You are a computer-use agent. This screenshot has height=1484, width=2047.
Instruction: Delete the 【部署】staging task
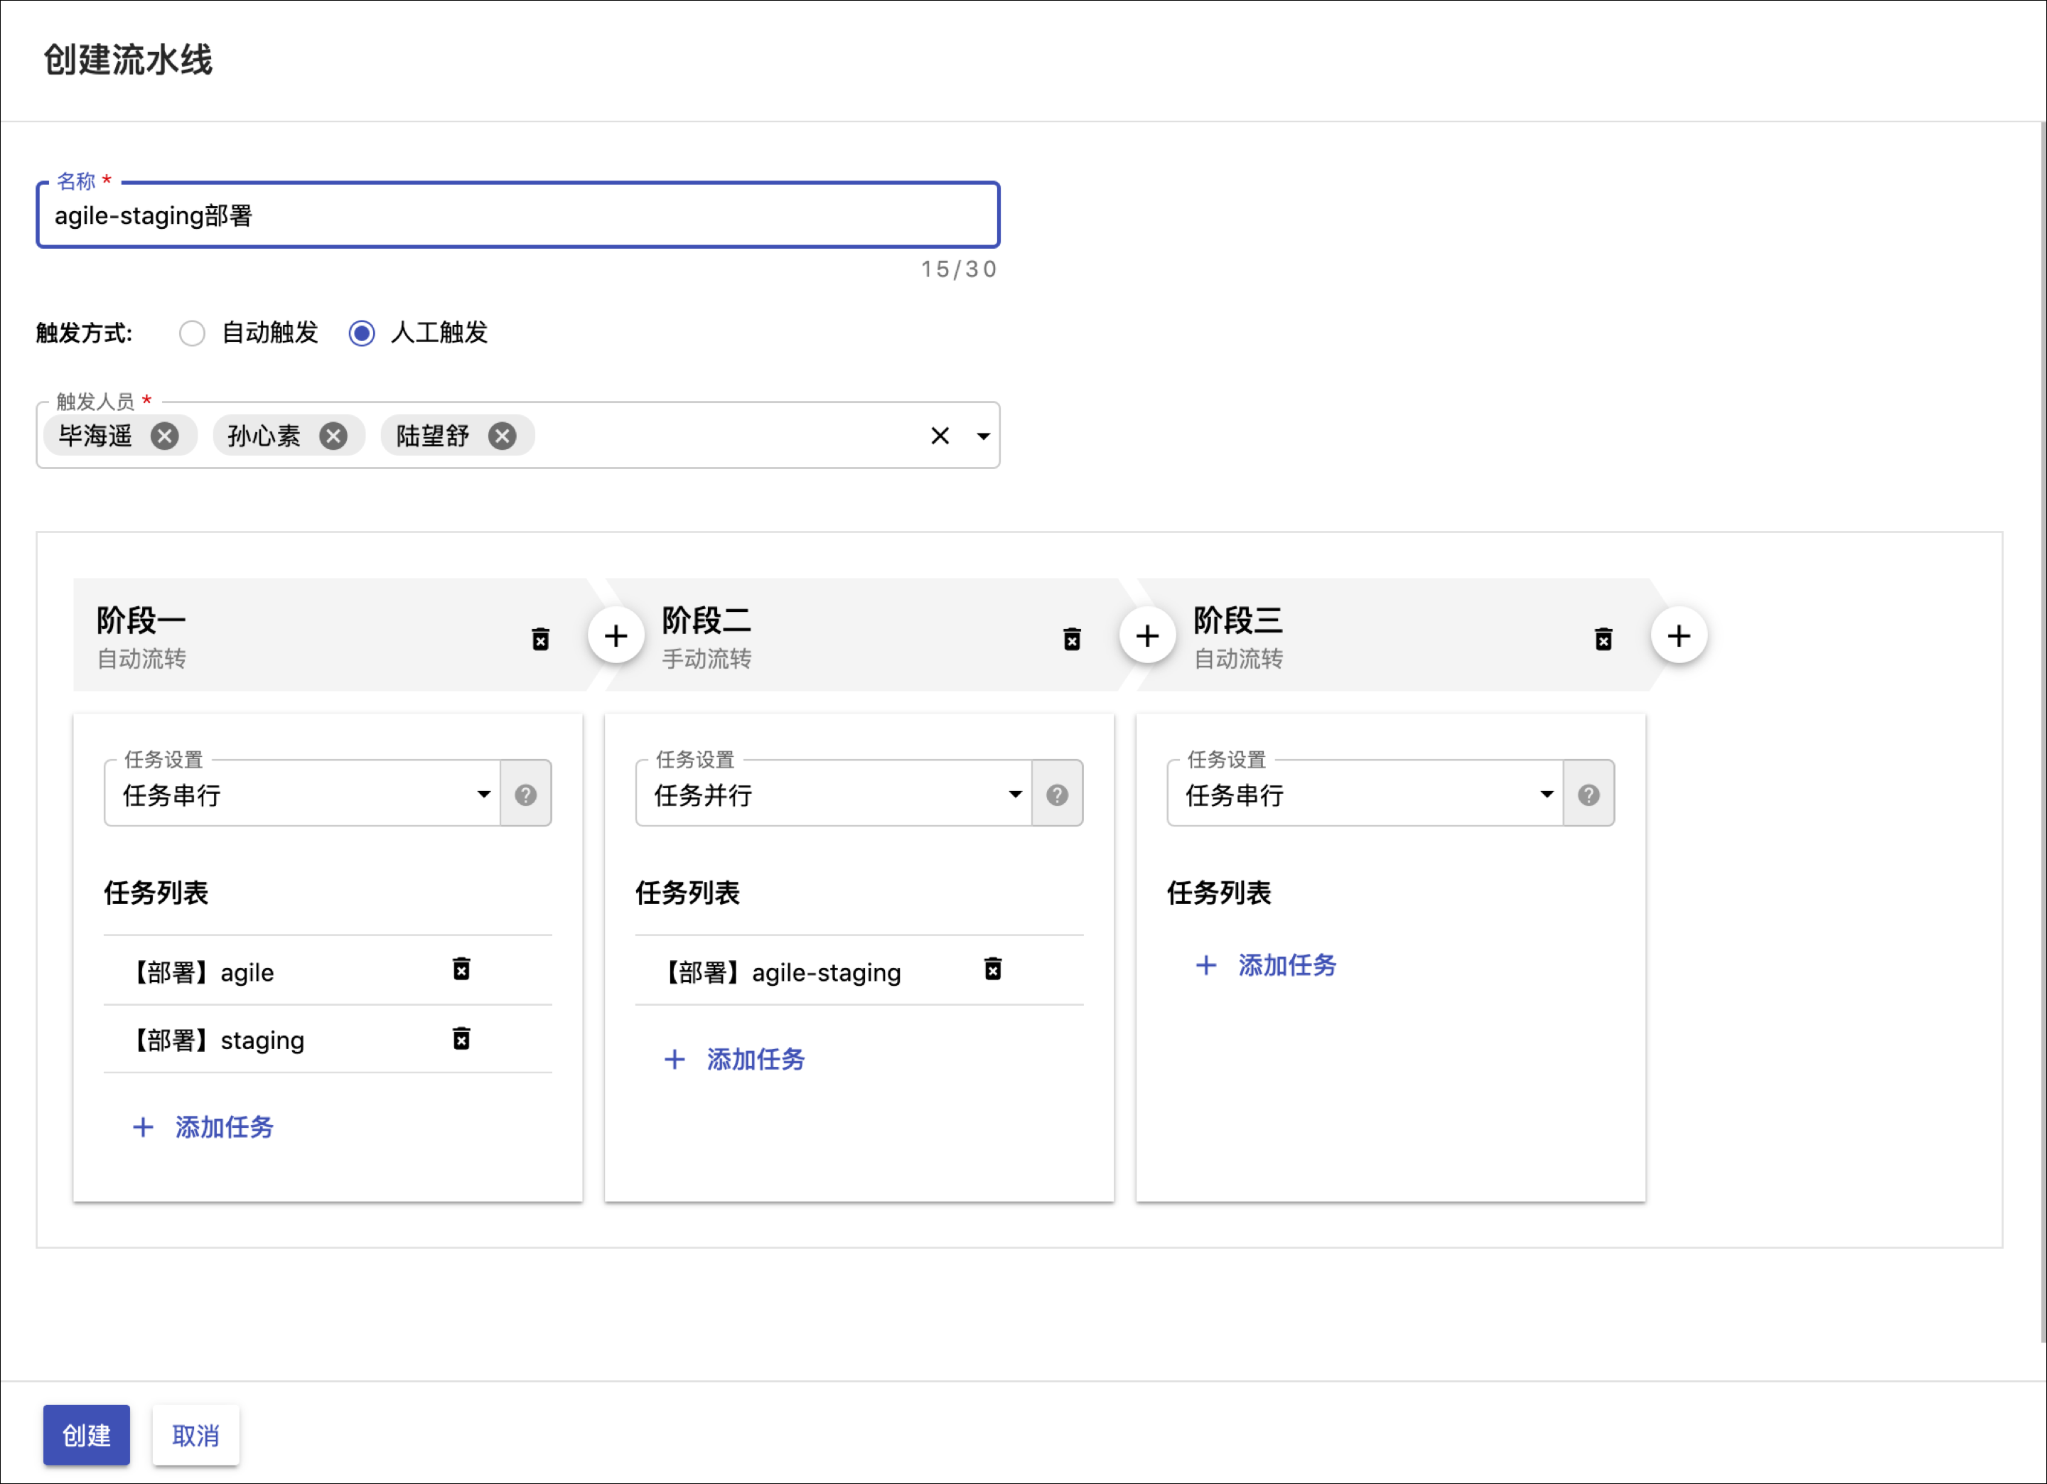click(x=461, y=1039)
